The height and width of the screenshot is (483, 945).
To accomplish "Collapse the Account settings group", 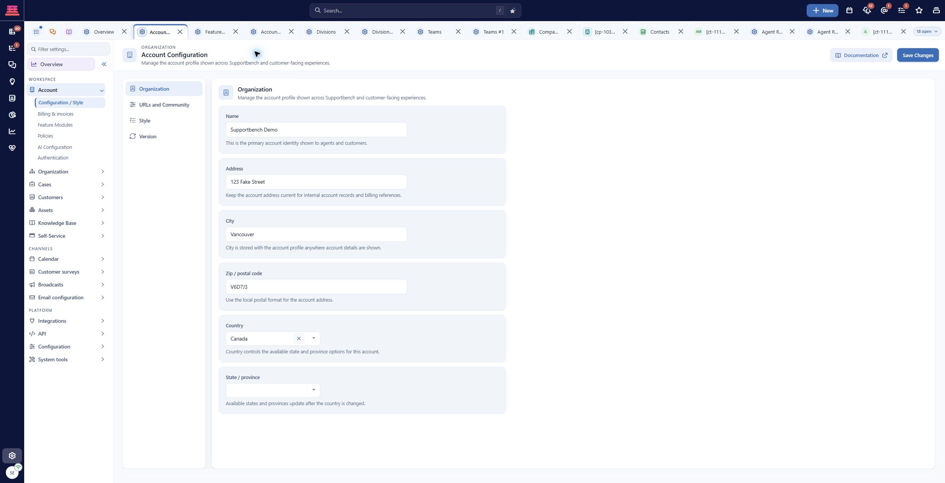I will pos(67,90).
